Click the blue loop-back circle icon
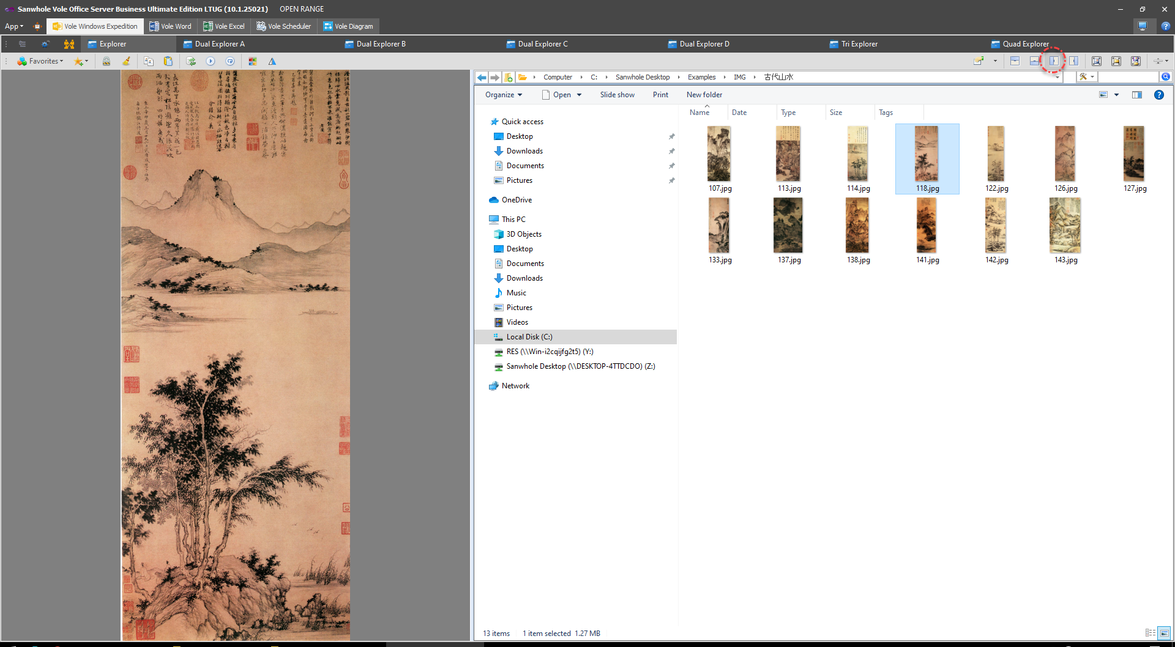 click(230, 61)
